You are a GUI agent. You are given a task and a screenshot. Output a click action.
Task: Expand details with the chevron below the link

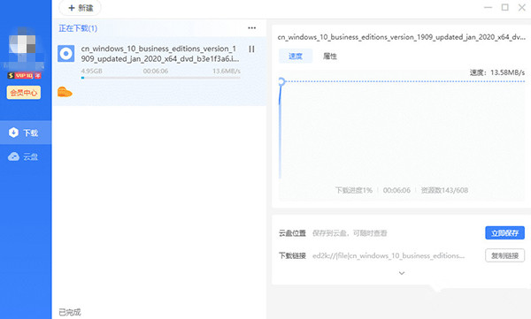point(402,273)
